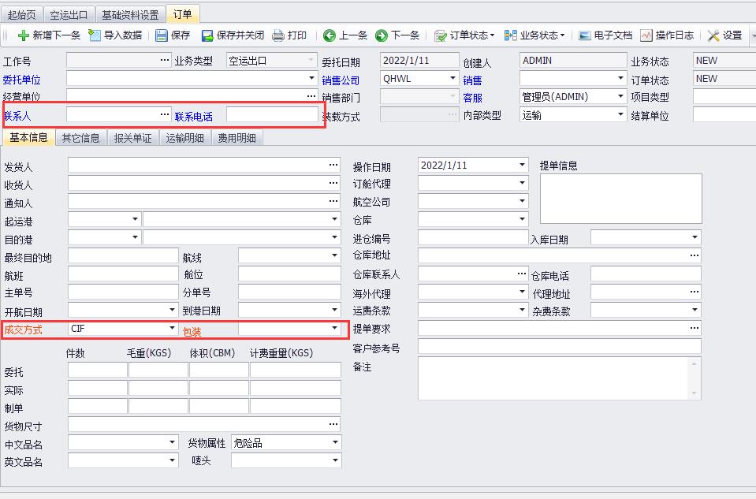
Task: Open the 操作日期 date picker dropdown
Action: coord(522,165)
